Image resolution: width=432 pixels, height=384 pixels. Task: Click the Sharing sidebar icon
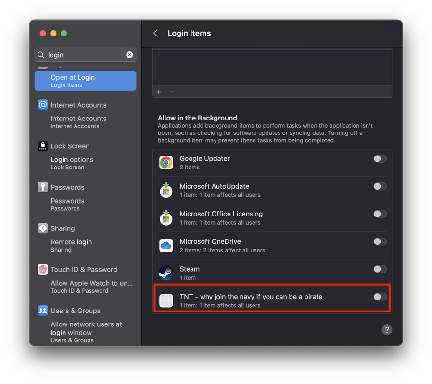pyautogui.click(x=43, y=228)
